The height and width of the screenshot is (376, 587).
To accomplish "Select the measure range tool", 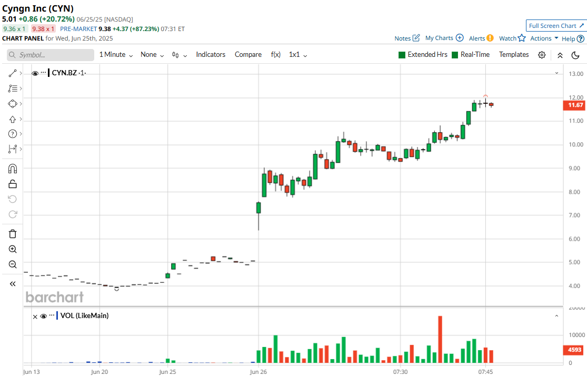I will point(12,149).
